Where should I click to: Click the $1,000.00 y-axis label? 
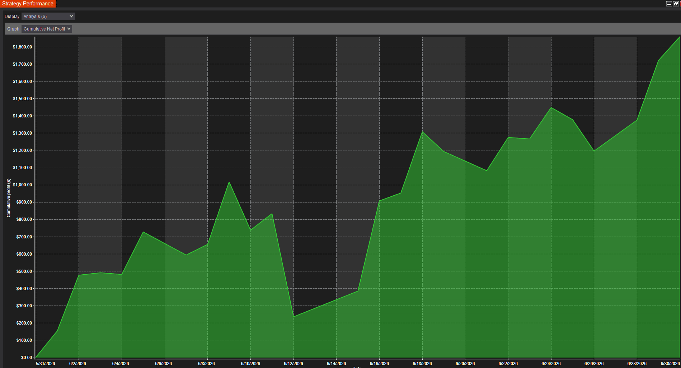[22, 185]
